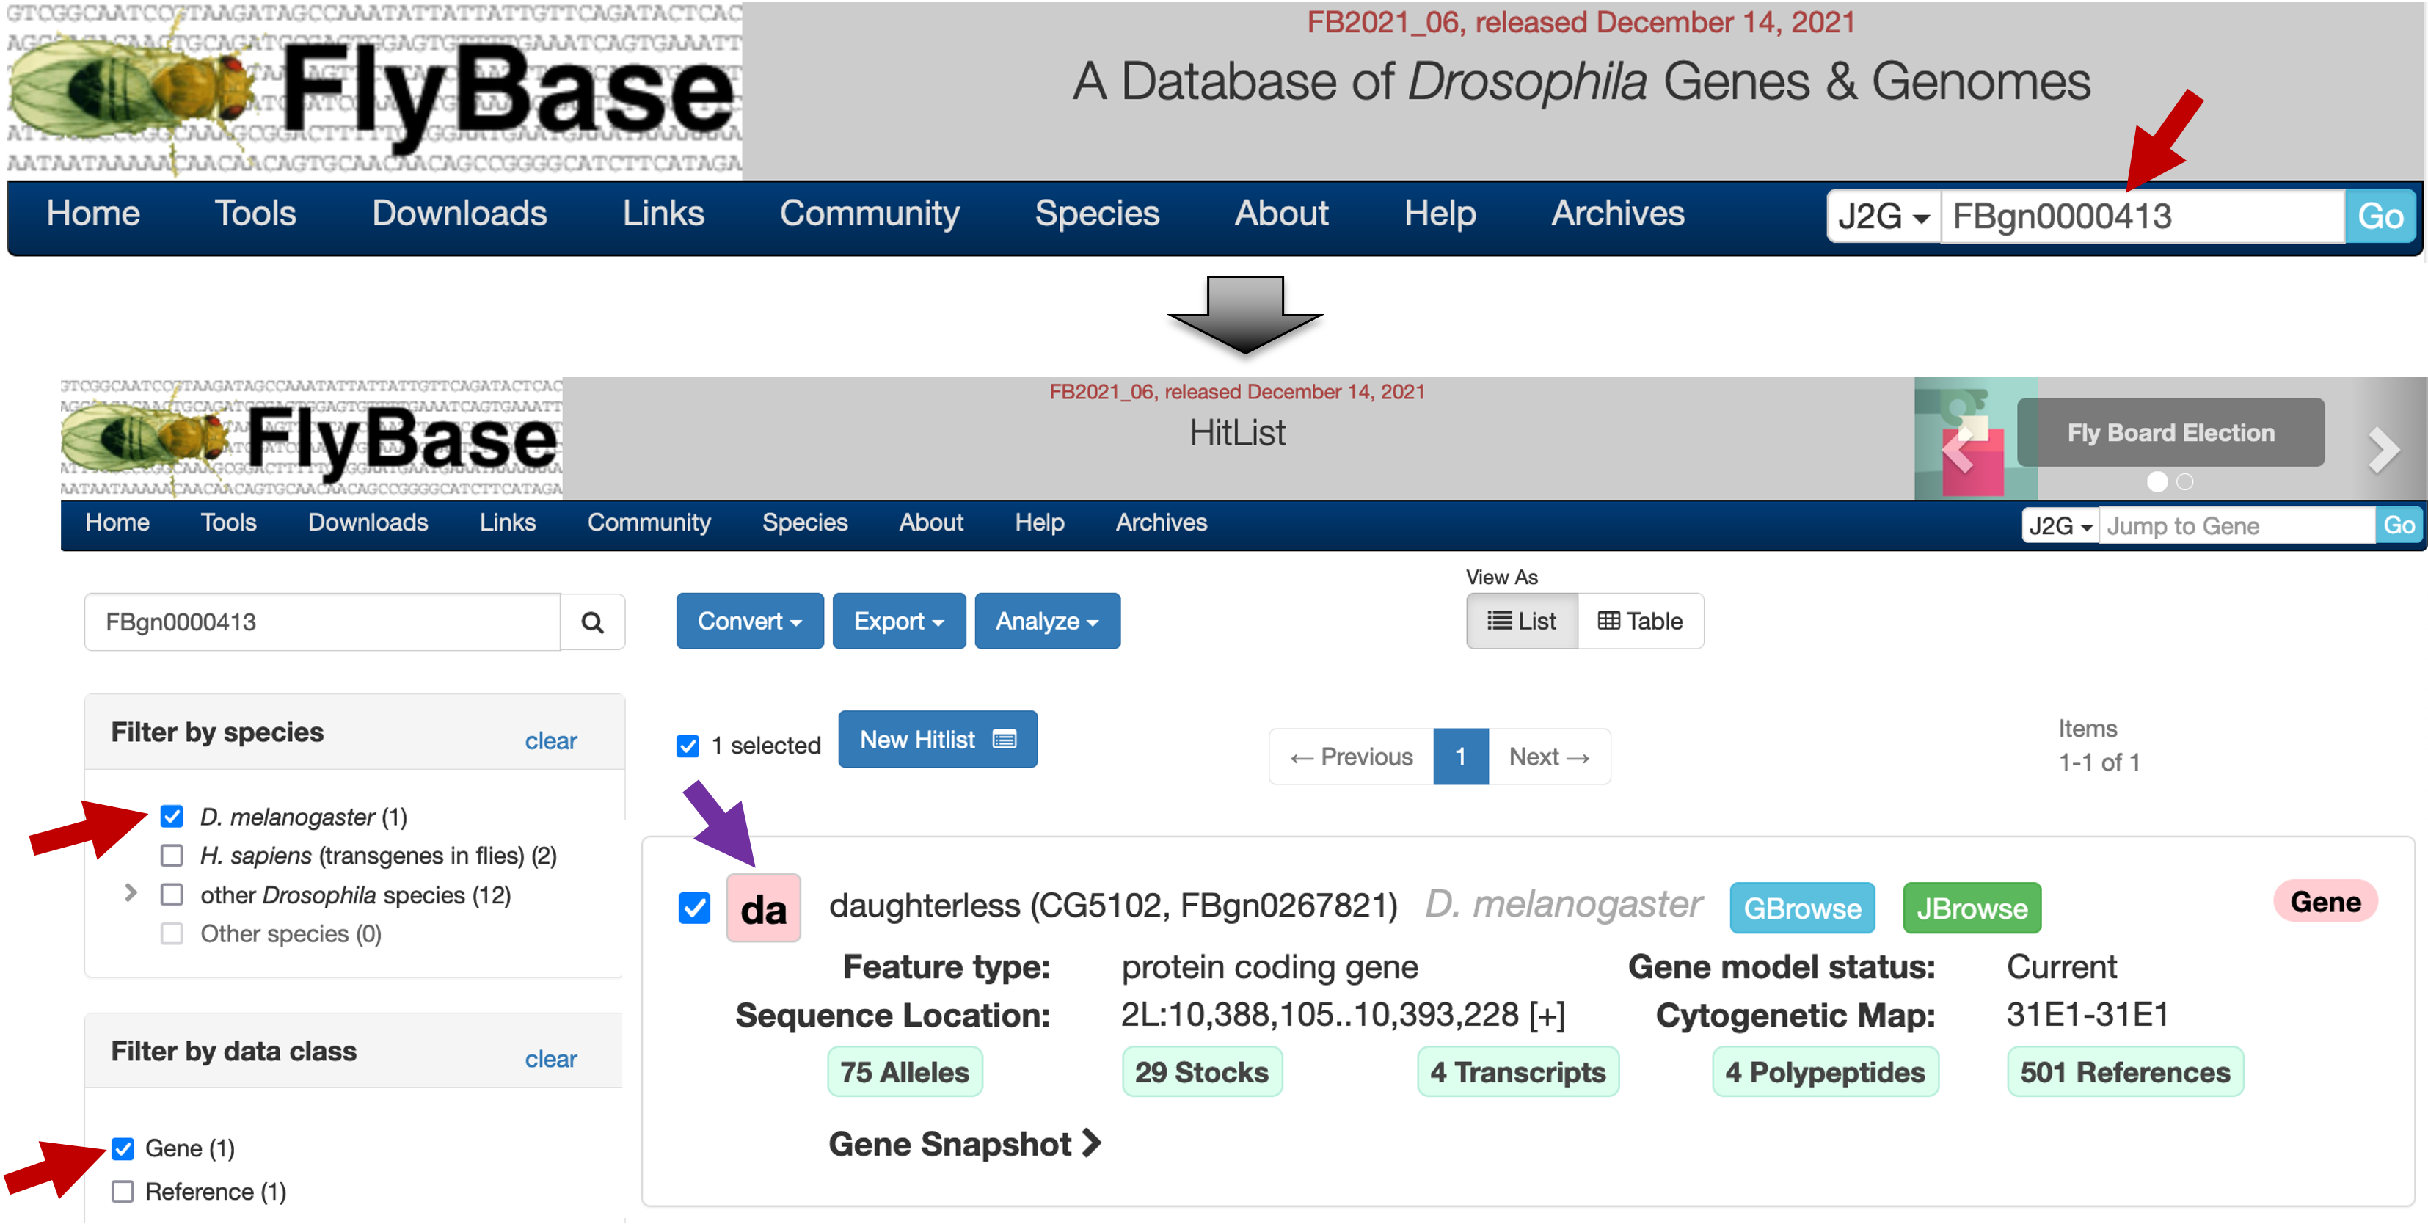Open the 4 Transcripts badge
This screenshot has height=1224, width=2428.
[x=1517, y=1072]
